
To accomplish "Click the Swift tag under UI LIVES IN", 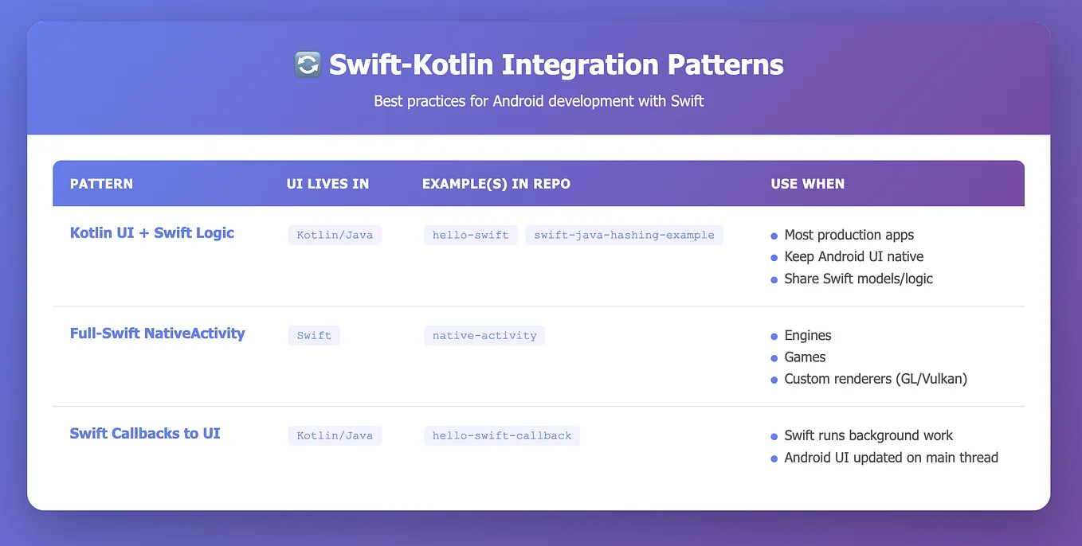I will (x=314, y=335).
